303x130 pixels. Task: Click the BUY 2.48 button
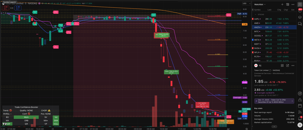[x=18, y=8]
